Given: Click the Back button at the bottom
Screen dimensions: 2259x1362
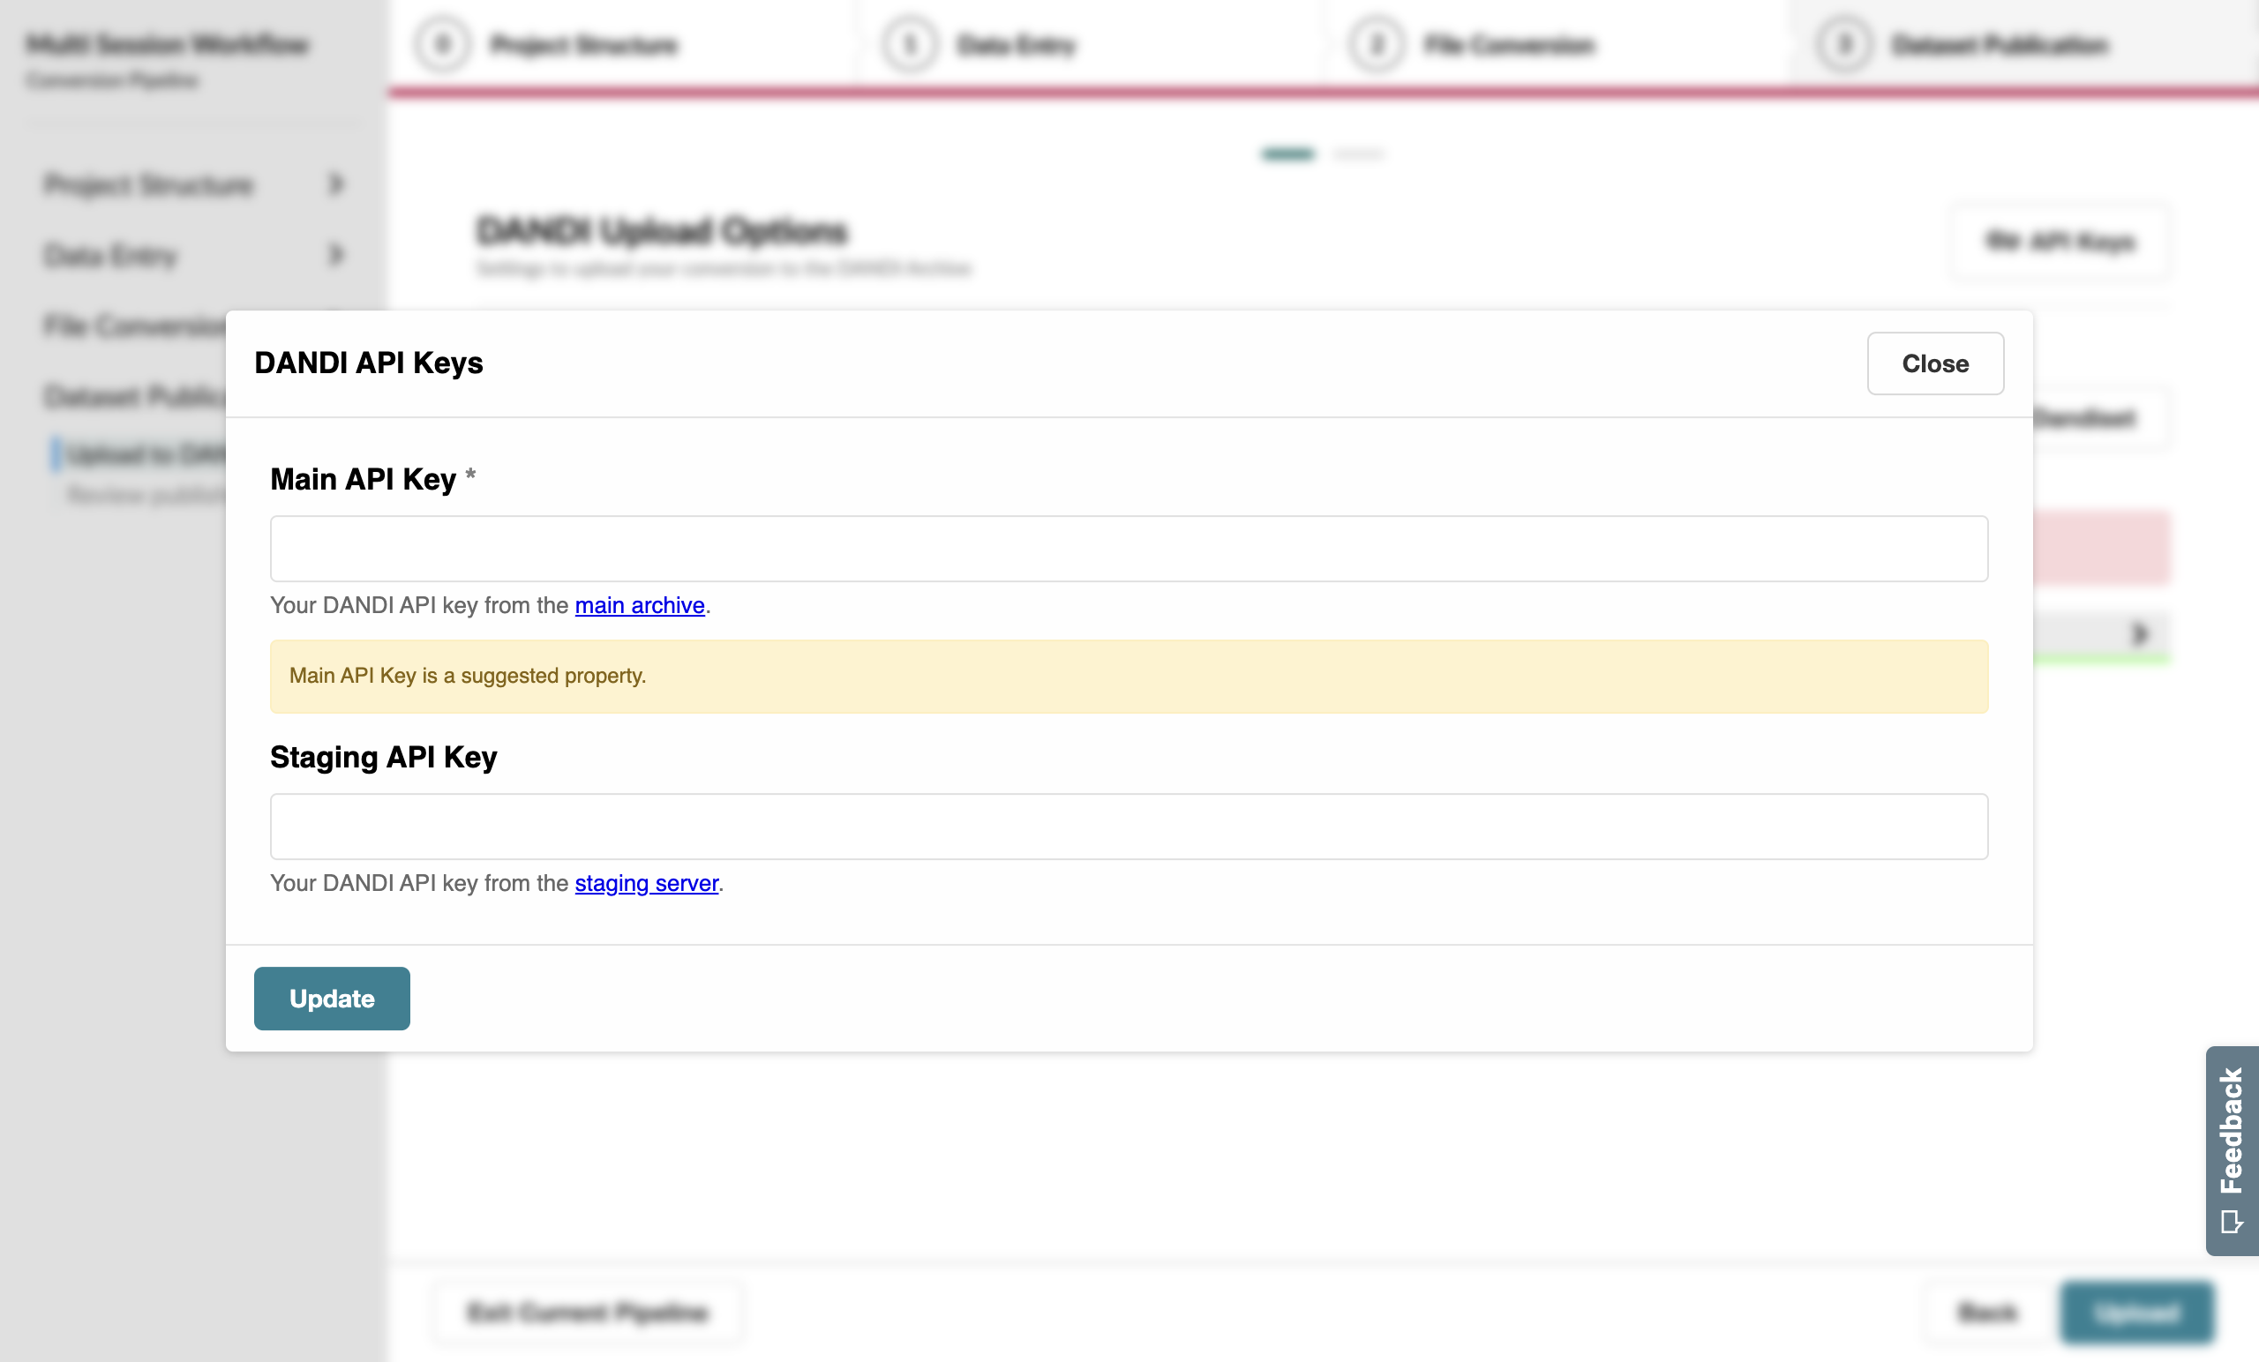Looking at the screenshot, I should [1987, 1313].
